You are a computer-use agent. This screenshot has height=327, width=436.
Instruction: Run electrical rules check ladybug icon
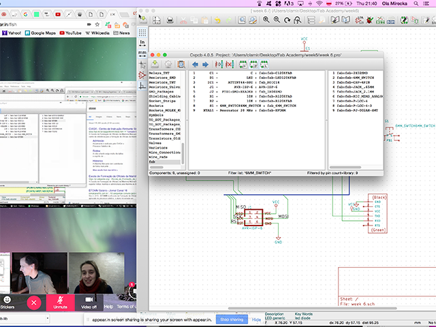click(x=370, y=20)
